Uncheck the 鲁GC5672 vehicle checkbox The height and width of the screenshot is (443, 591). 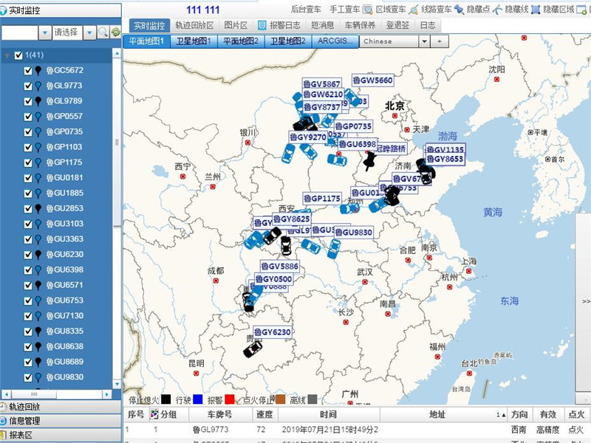pos(28,71)
